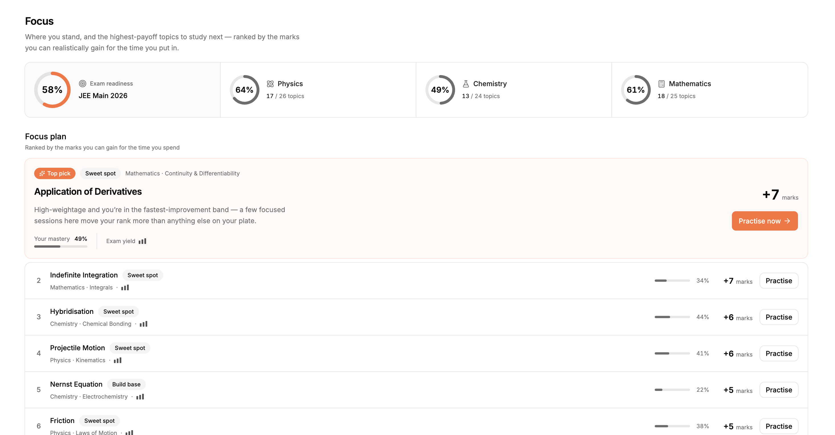Click the Projectile Motion title
The height and width of the screenshot is (435, 835).
tap(77, 348)
